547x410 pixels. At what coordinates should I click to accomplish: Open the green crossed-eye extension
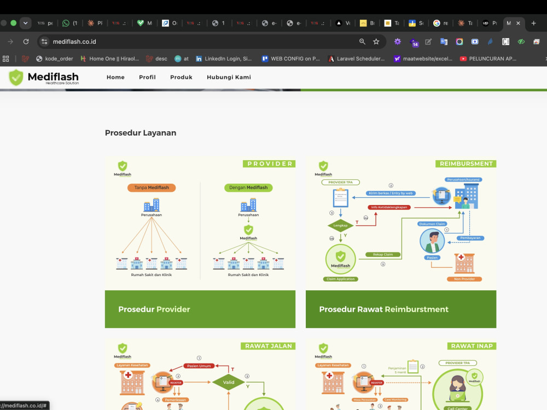click(521, 42)
